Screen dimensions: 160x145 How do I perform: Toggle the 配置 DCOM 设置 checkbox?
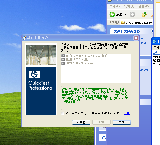[63, 59]
